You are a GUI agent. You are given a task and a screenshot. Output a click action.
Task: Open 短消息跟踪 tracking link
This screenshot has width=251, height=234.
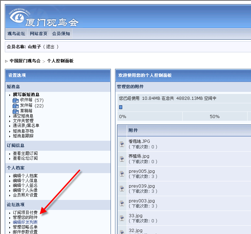(x=23, y=136)
